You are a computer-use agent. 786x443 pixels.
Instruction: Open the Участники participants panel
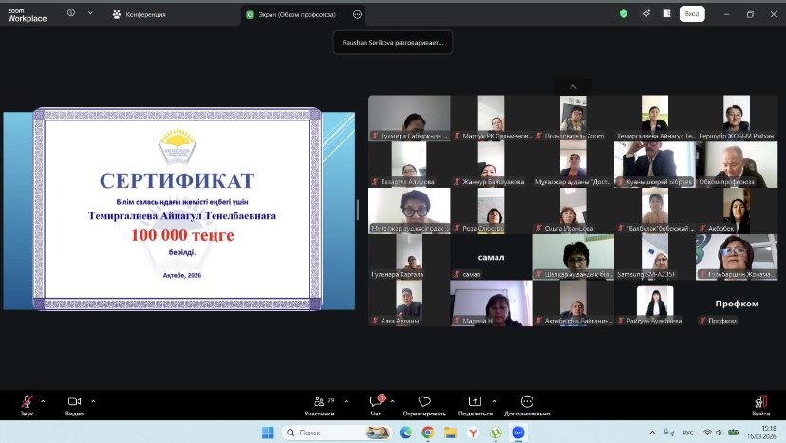click(x=319, y=402)
